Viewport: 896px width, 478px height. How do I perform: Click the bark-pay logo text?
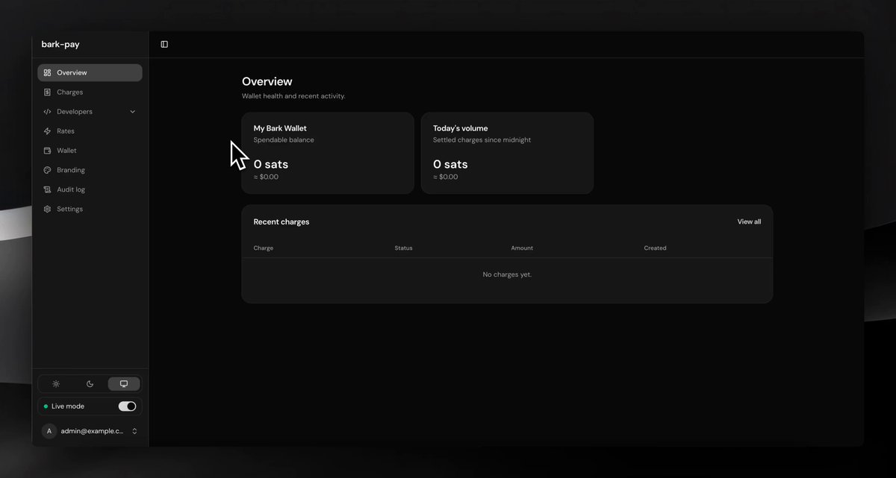coord(60,44)
